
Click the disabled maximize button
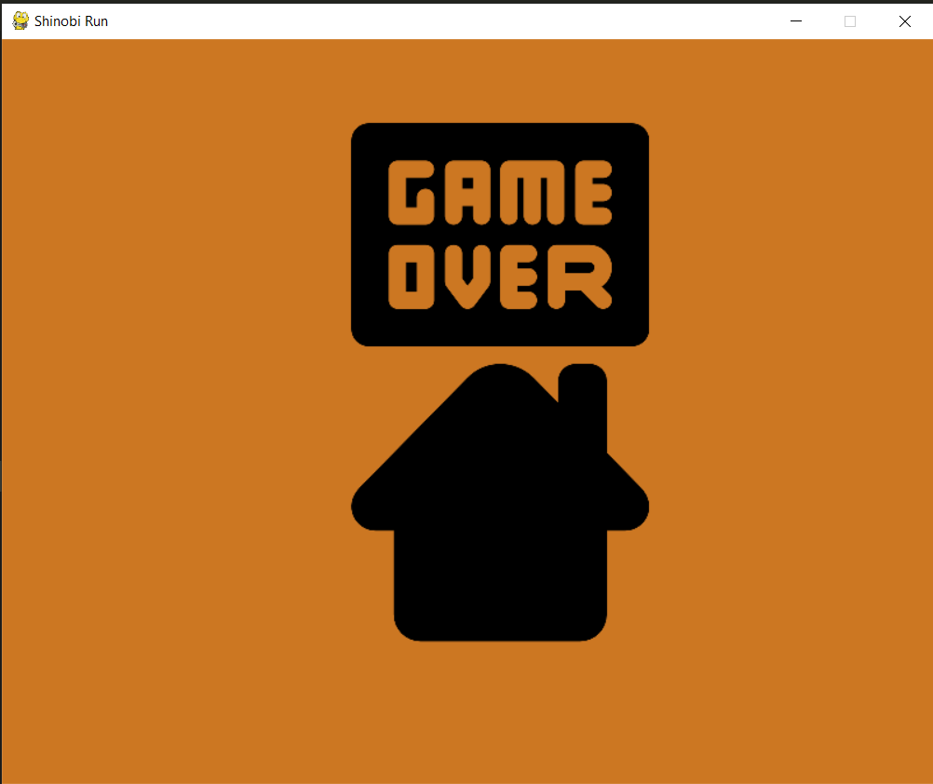click(850, 21)
